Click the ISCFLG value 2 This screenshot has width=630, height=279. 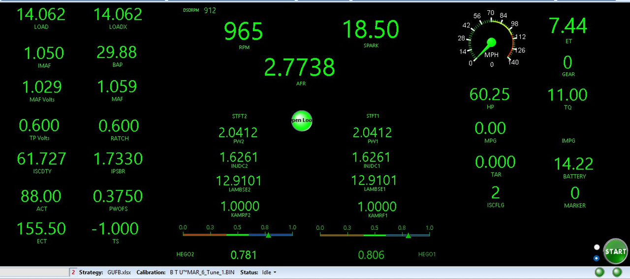496,192
